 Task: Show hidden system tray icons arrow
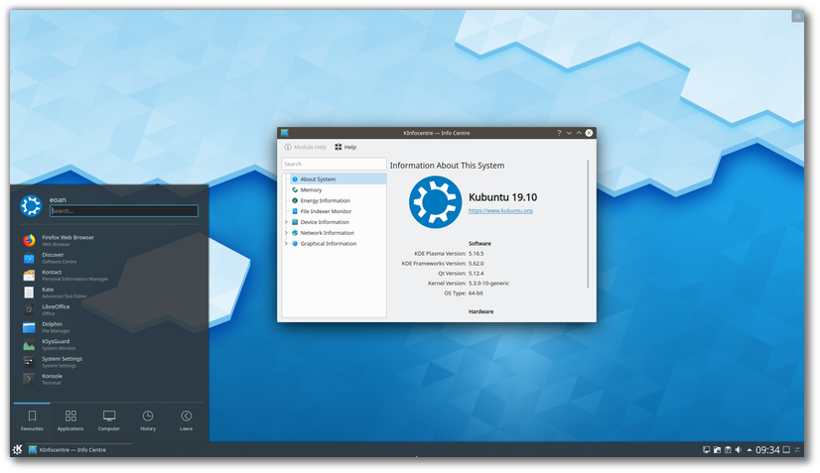tap(750, 450)
